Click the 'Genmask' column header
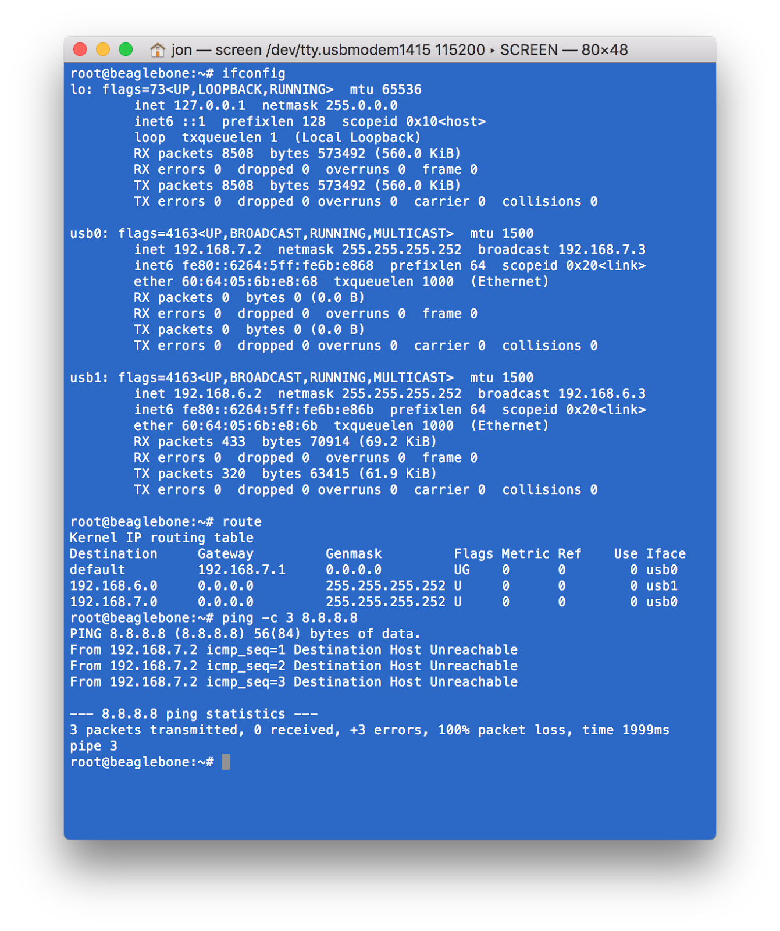The height and width of the screenshot is (931, 780). (354, 554)
